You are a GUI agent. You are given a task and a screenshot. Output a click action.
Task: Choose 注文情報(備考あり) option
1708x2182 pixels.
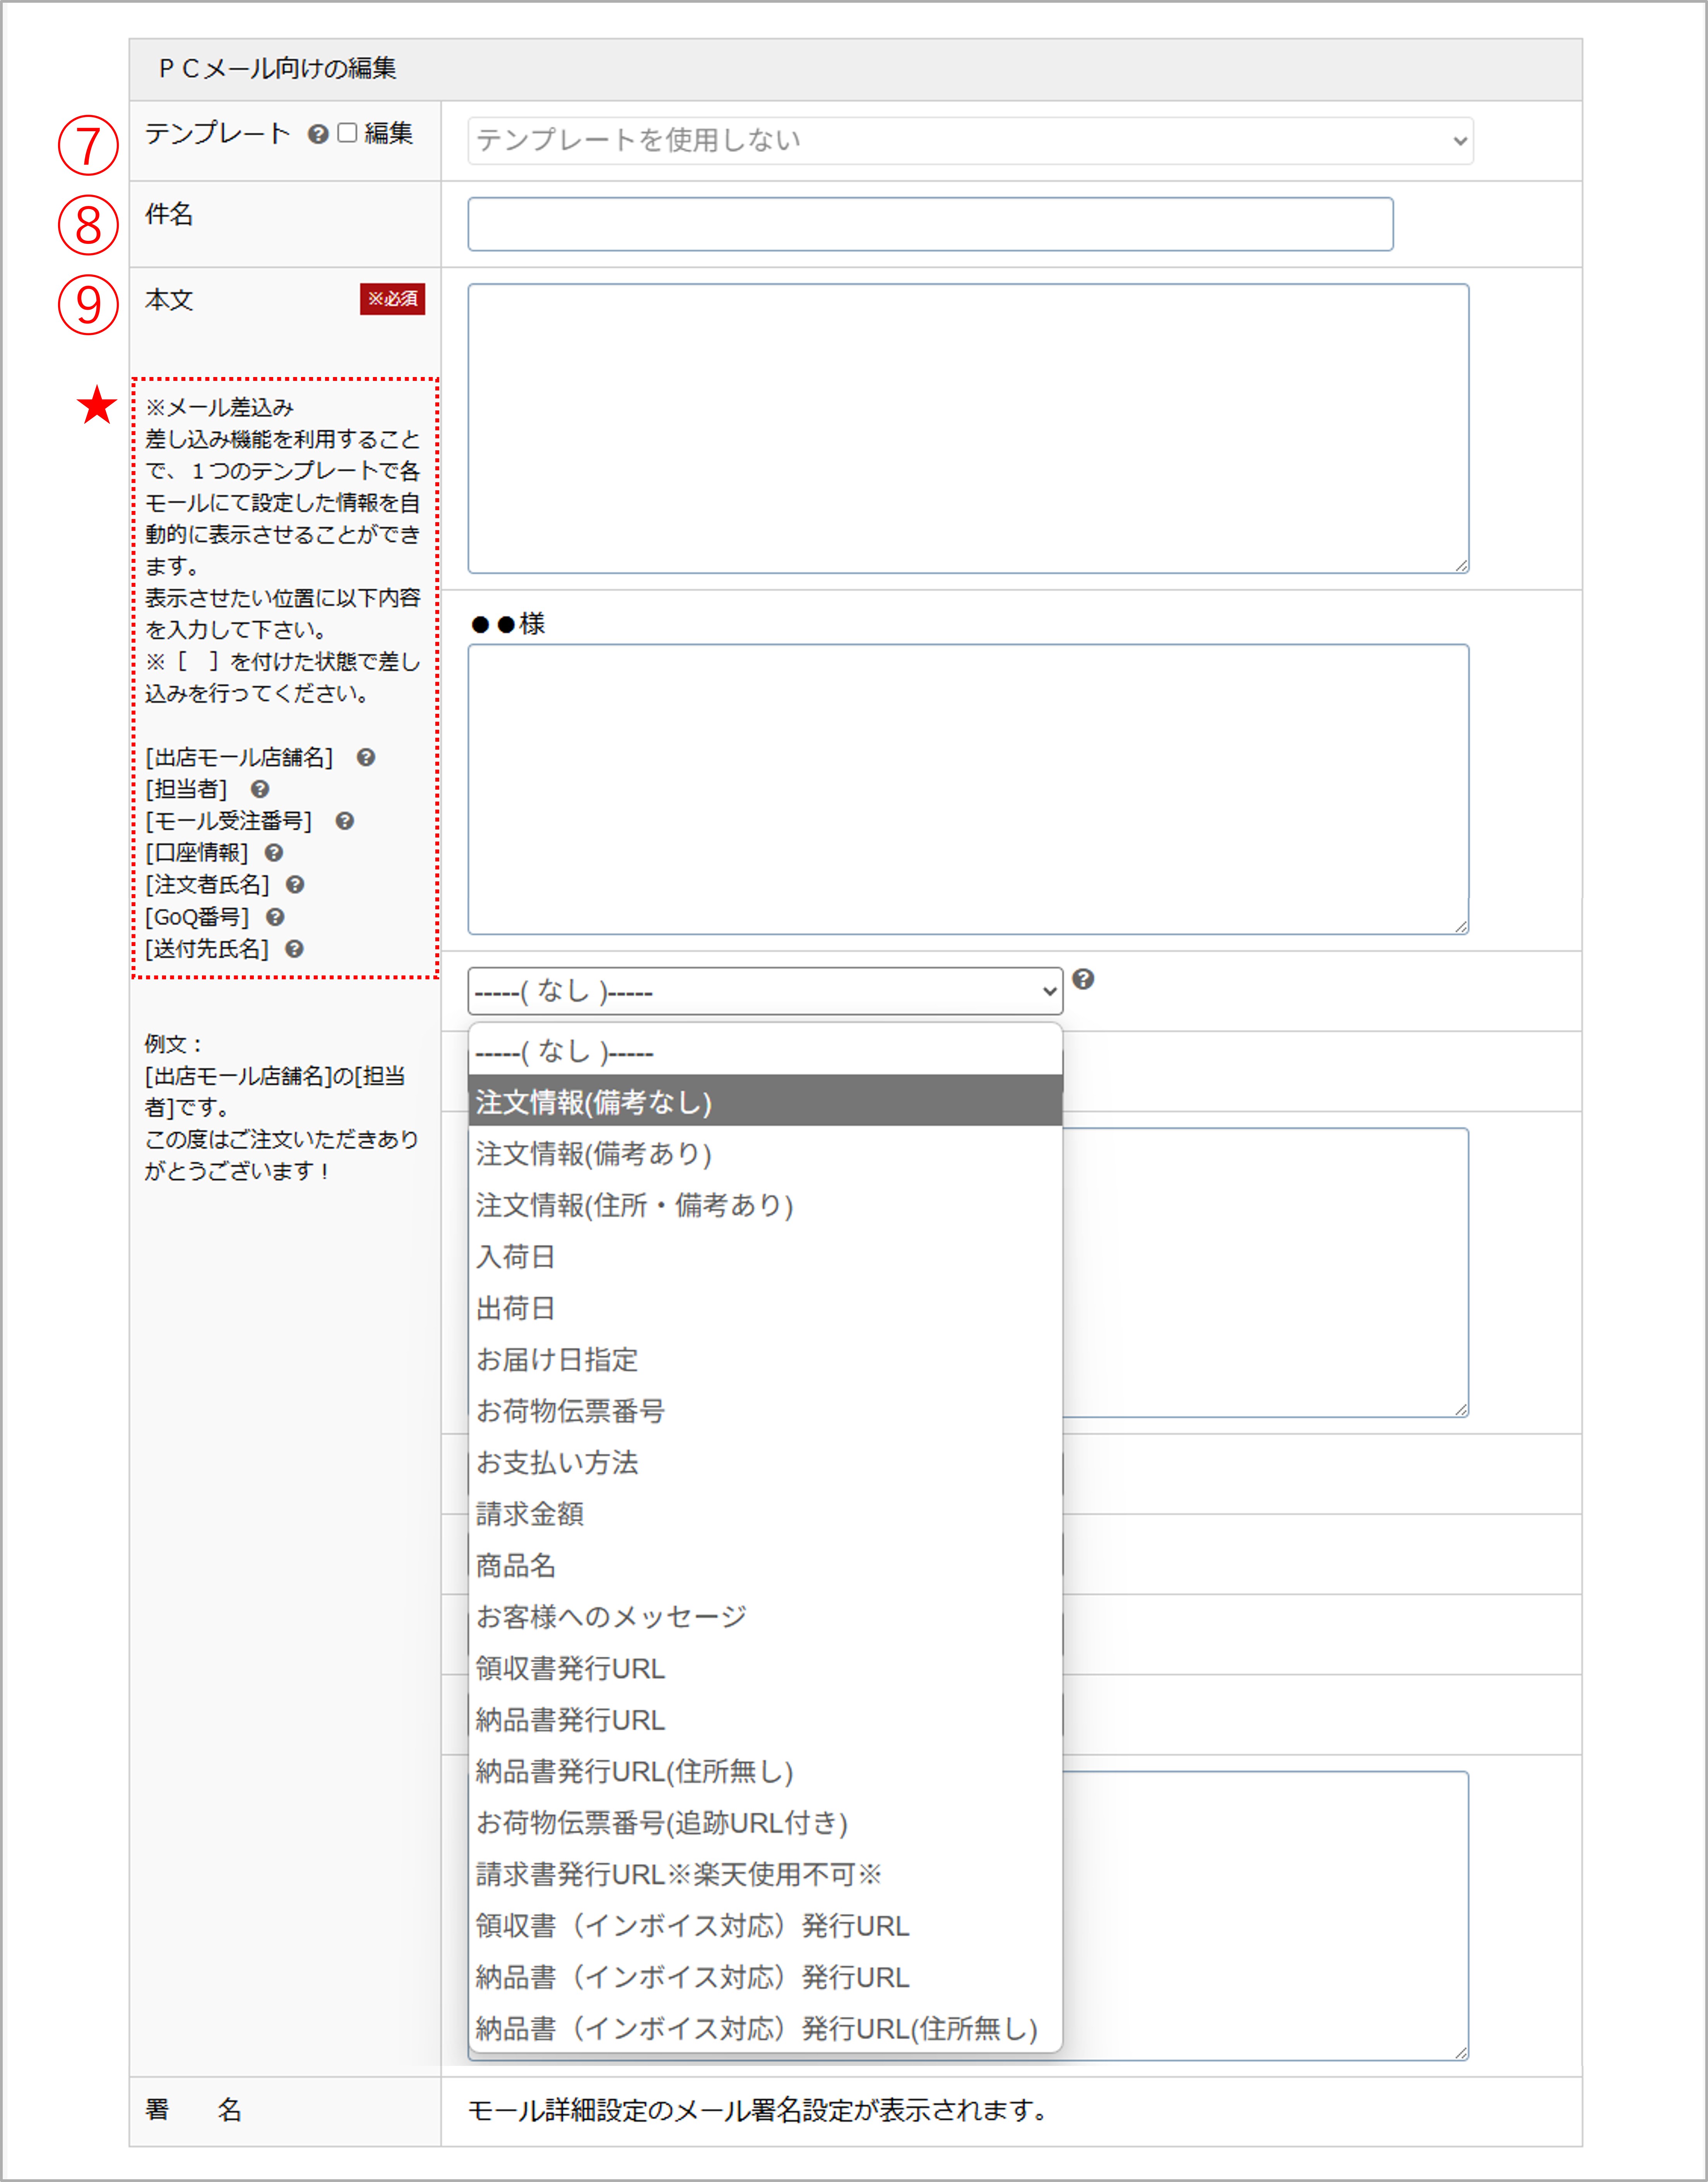click(765, 1154)
